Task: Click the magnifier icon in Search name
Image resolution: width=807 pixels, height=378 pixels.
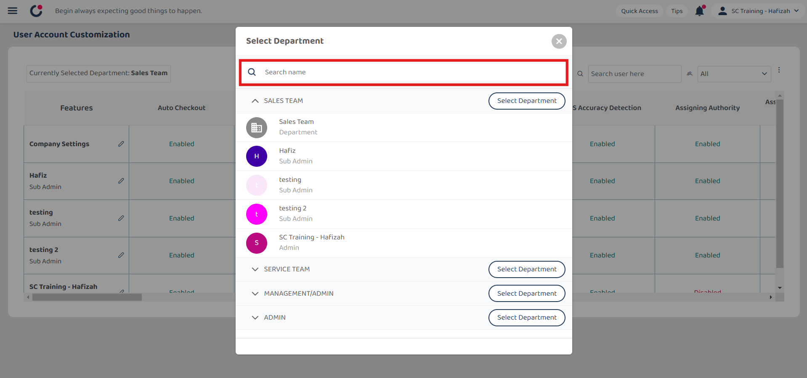Action: click(x=252, y=72)
